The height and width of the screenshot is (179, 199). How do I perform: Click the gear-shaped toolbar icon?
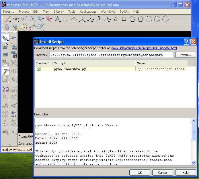point(24,27)
